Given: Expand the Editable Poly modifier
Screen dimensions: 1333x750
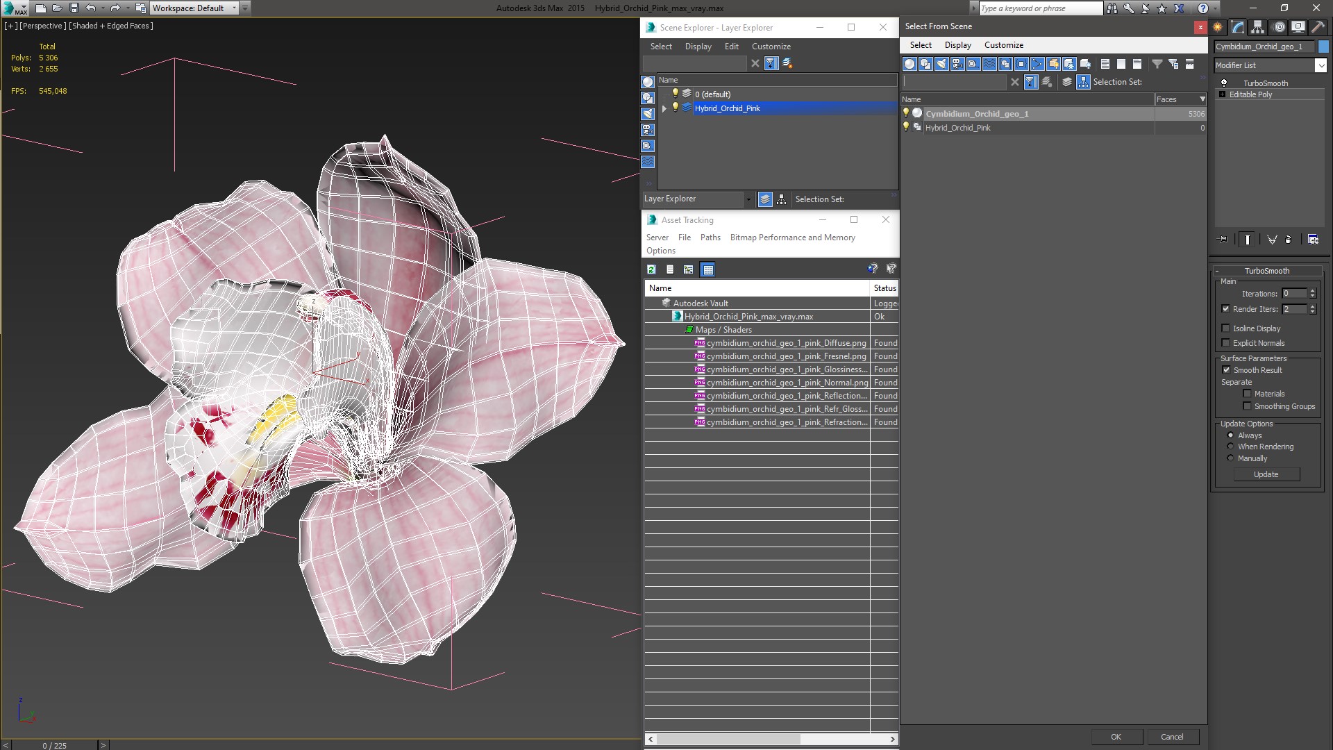Looking at the screenshot, I should pyautogui.click(x=1222, y=94).
